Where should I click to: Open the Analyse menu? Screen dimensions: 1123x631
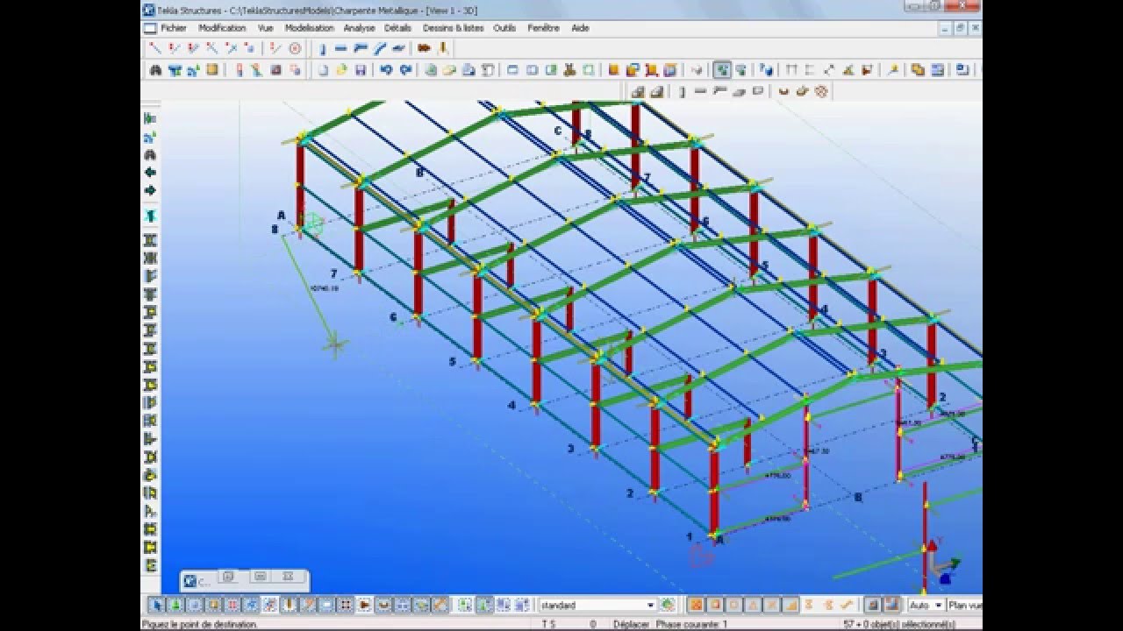(x=359, y=28)
